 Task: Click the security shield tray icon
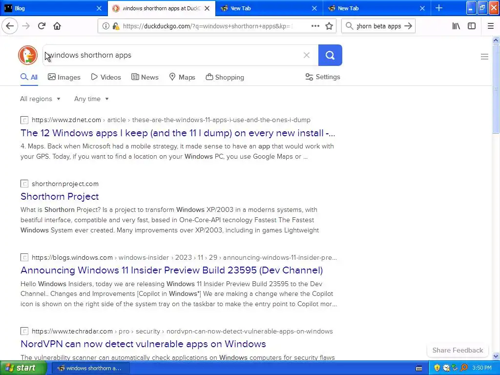pyautogui.click(x=437, y=368)
